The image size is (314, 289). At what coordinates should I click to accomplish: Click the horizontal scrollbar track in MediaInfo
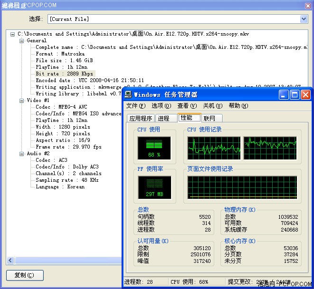pyautogui.click(x=68, y=260)
